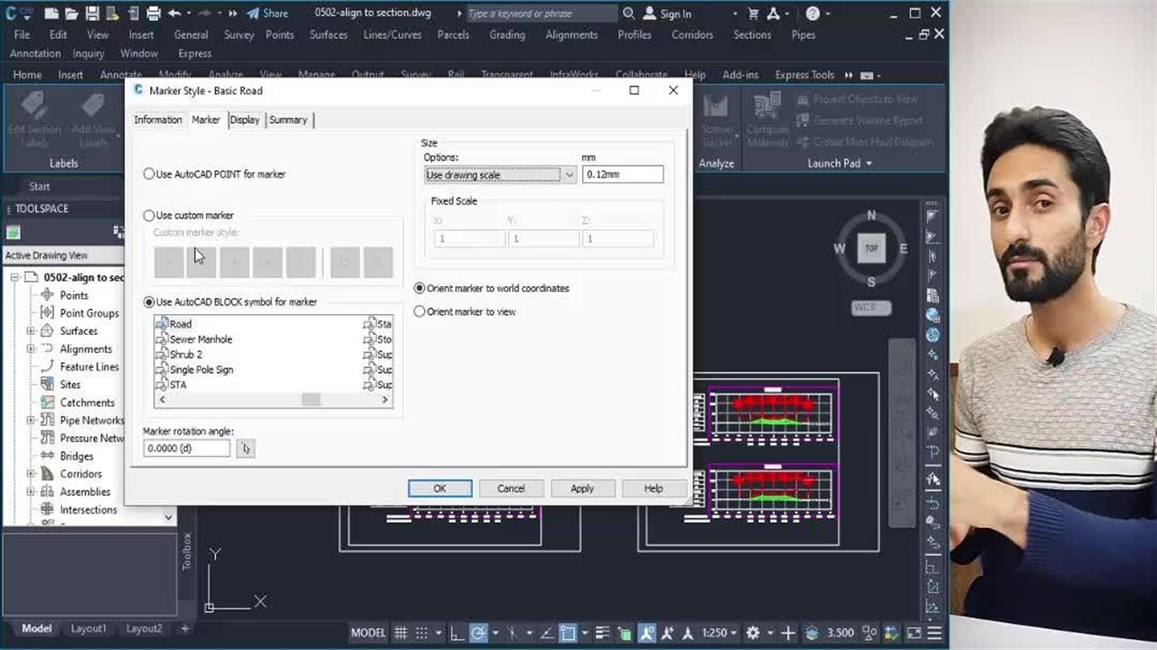
Task: Click the help question mark icon
Action: coord(813,14)
